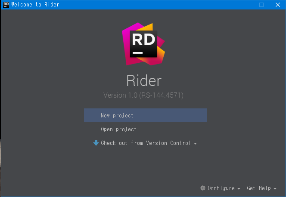The height and width of the screenshot is (197, 286).
Task: Open the Configure menu
Action: [221, 188]
